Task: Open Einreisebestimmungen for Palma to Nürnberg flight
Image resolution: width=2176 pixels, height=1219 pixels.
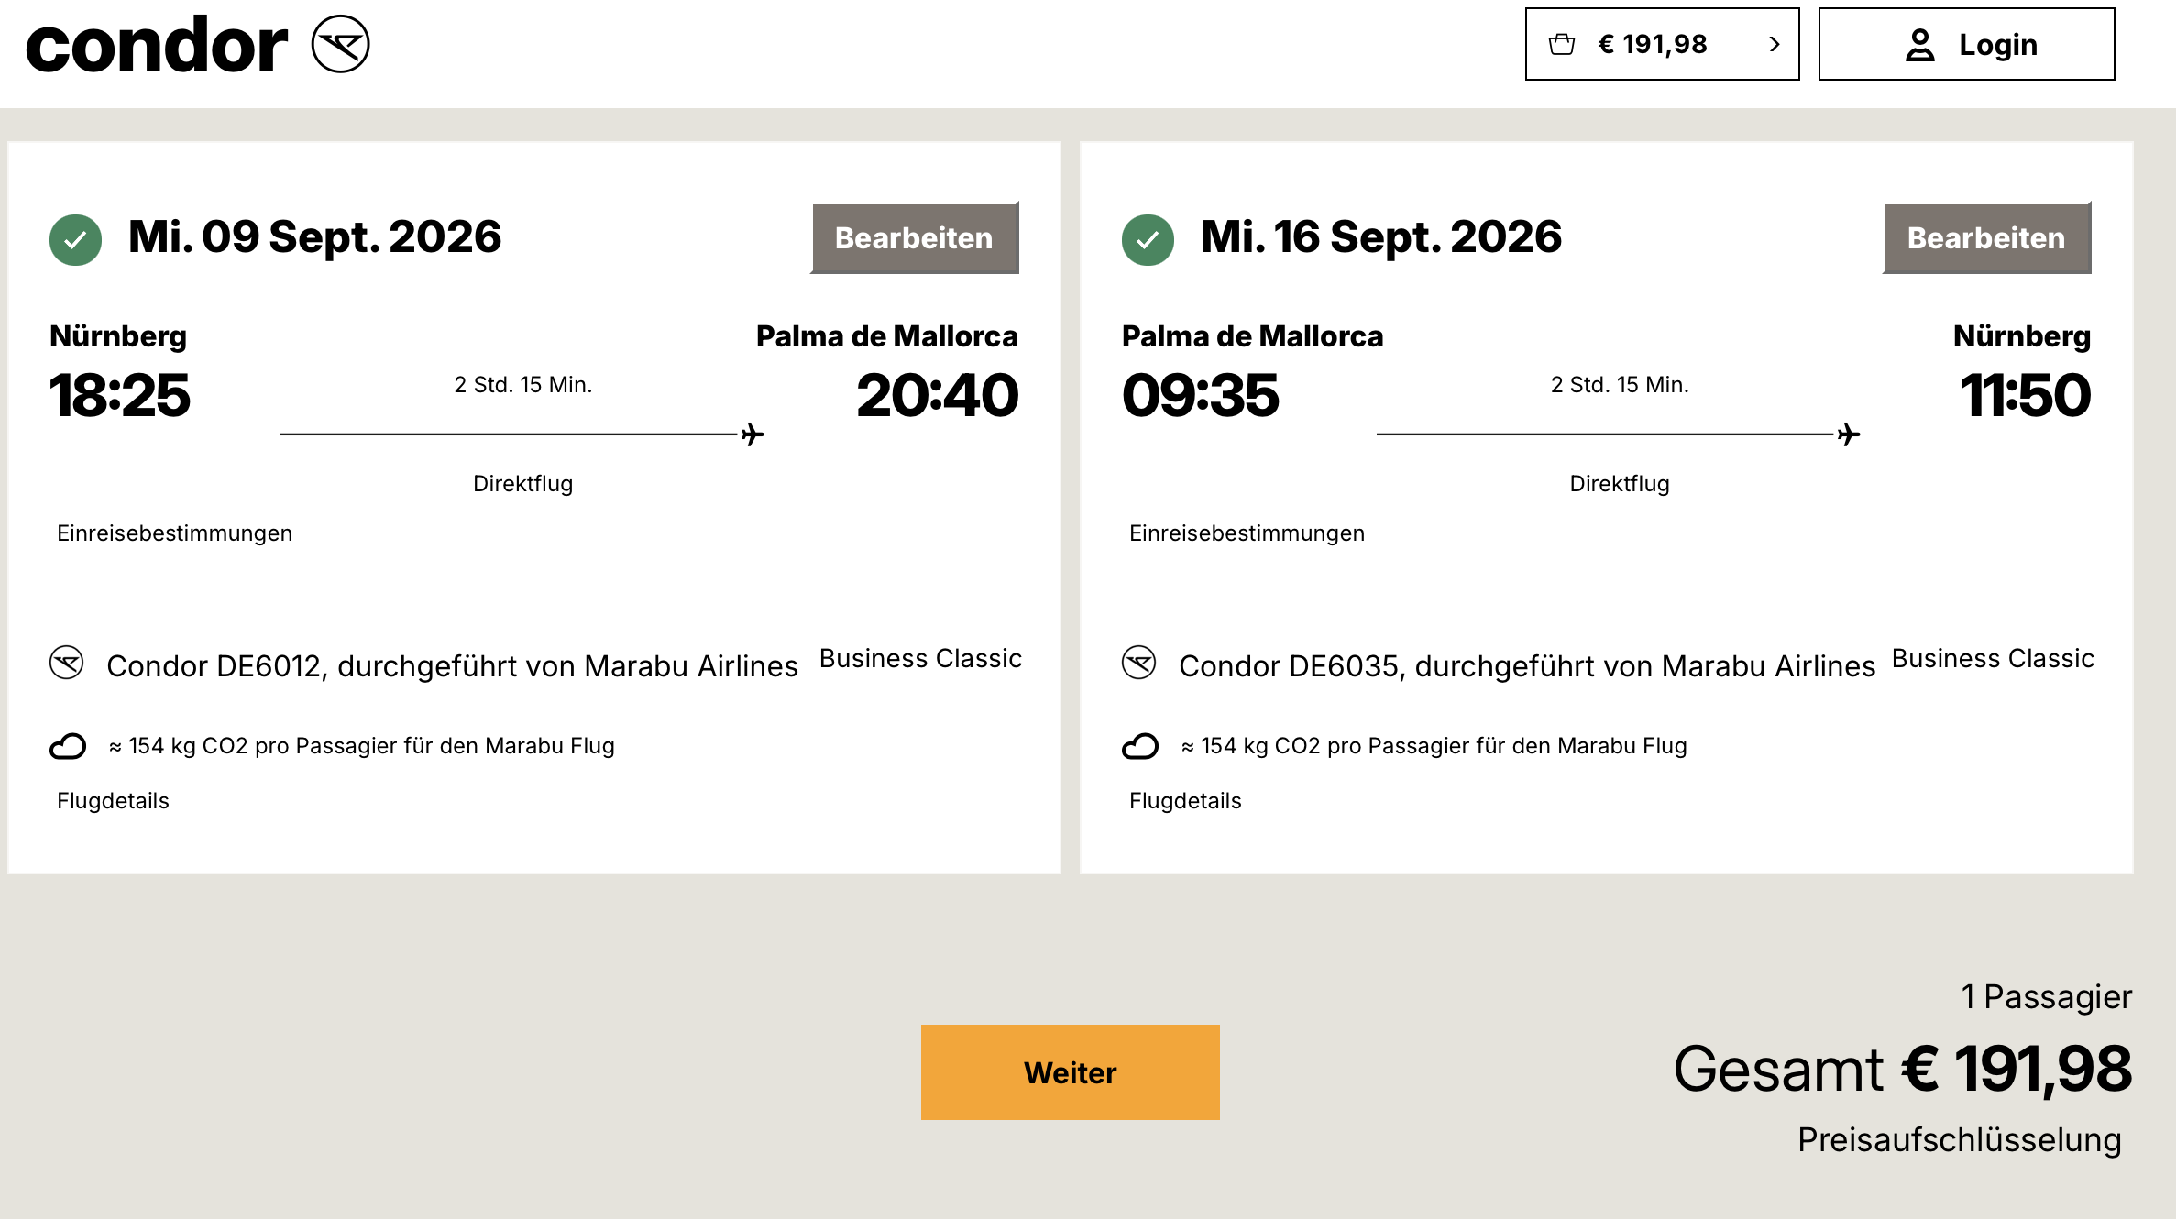Action: [1247, 533]
